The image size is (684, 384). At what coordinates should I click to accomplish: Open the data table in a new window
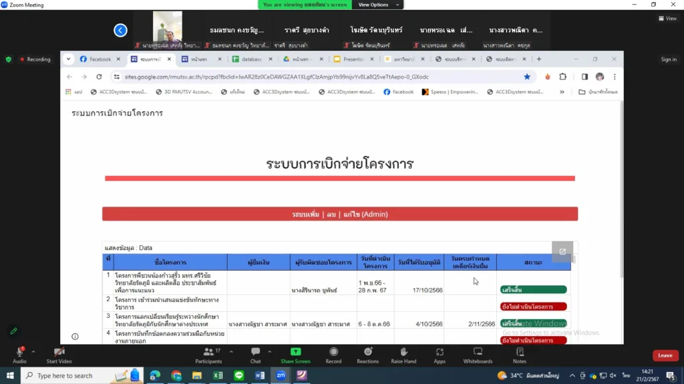[562, 251]
